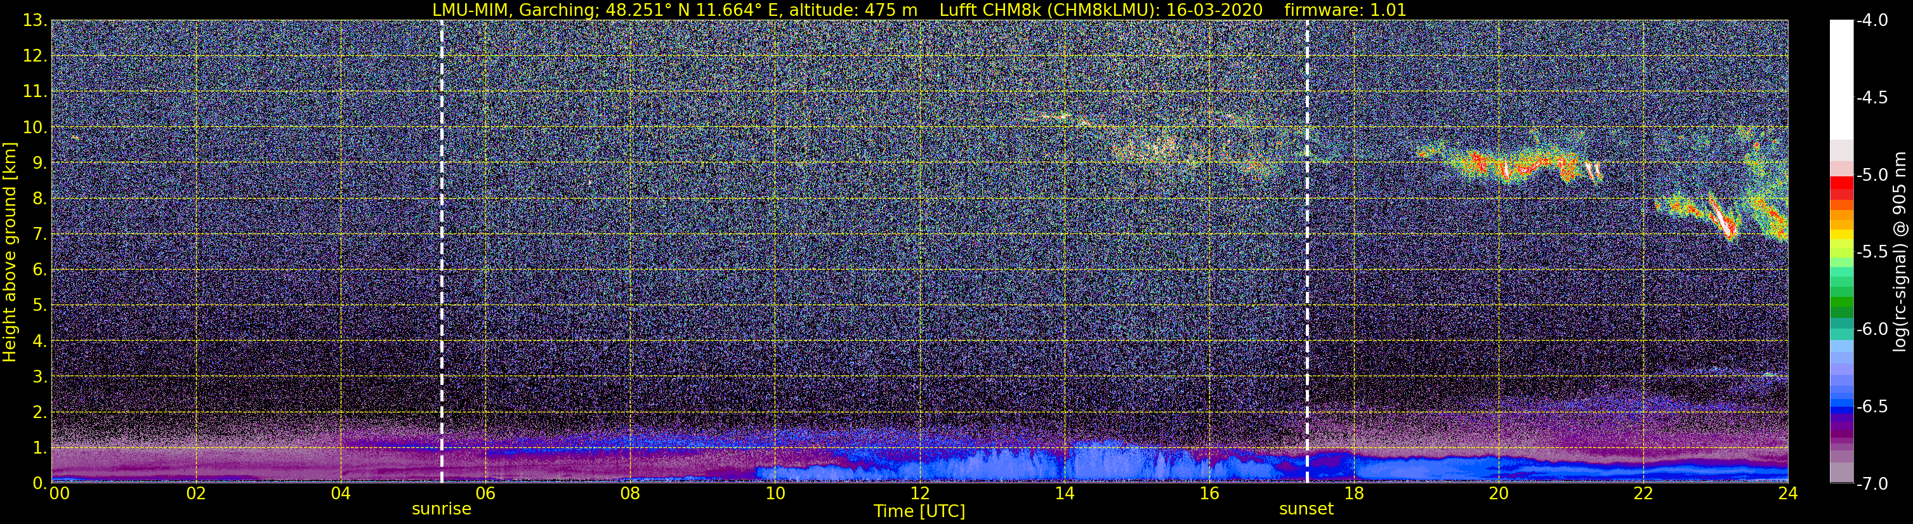The image size is (1913, 524).
Task: Click the height axis tick label 7.
Action: click(x=39, y=235)
